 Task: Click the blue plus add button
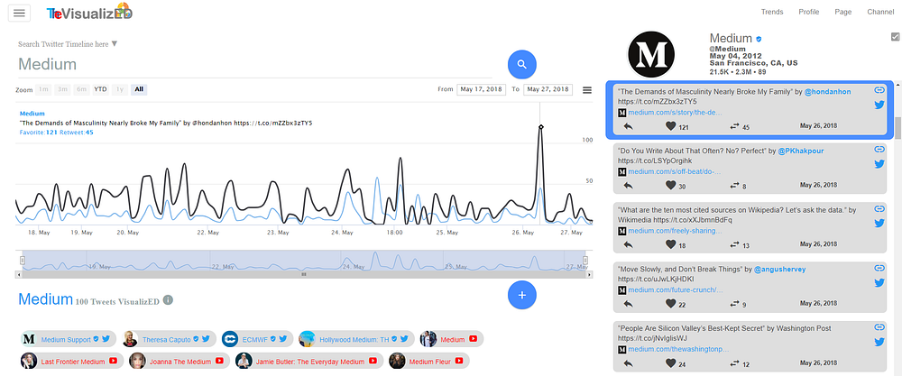point(521,295)
